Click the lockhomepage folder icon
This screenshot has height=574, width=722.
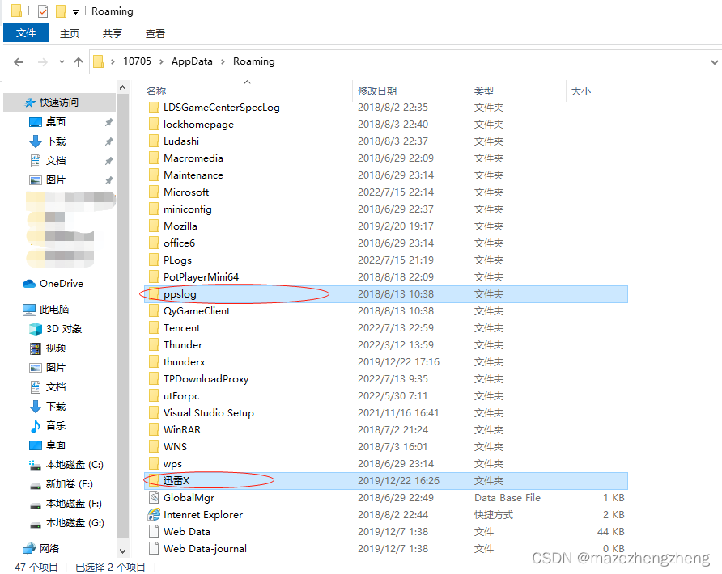[155, 125]
